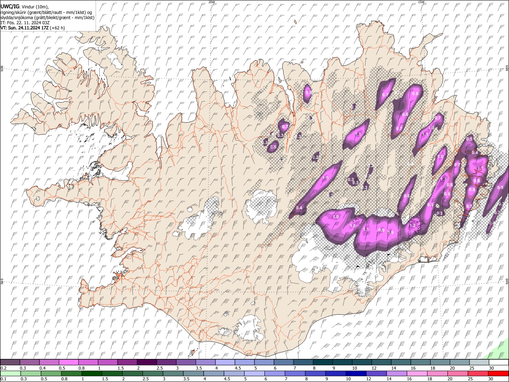The image size is (509, 382).
Task: Click the '0.2' label under the purple legend
Action: pos(3,368)
